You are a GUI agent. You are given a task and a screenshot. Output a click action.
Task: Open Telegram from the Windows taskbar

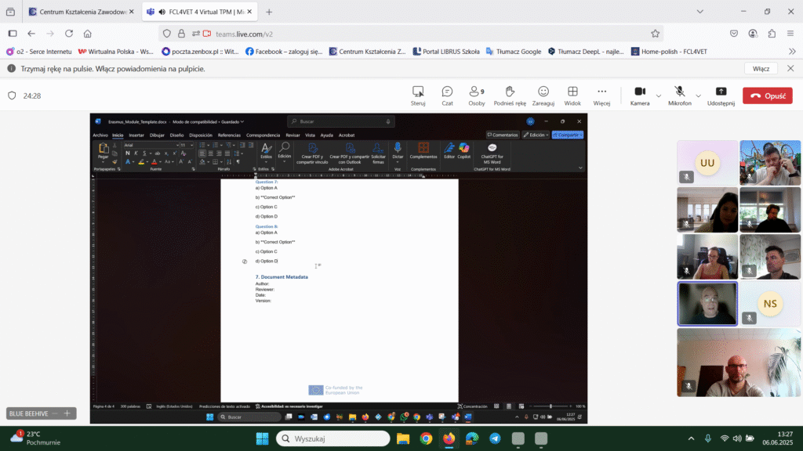click(495, 438)
